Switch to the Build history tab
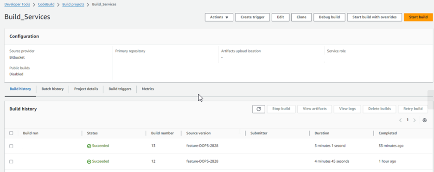This screenshot has width=434, height=172. (20, 89)
